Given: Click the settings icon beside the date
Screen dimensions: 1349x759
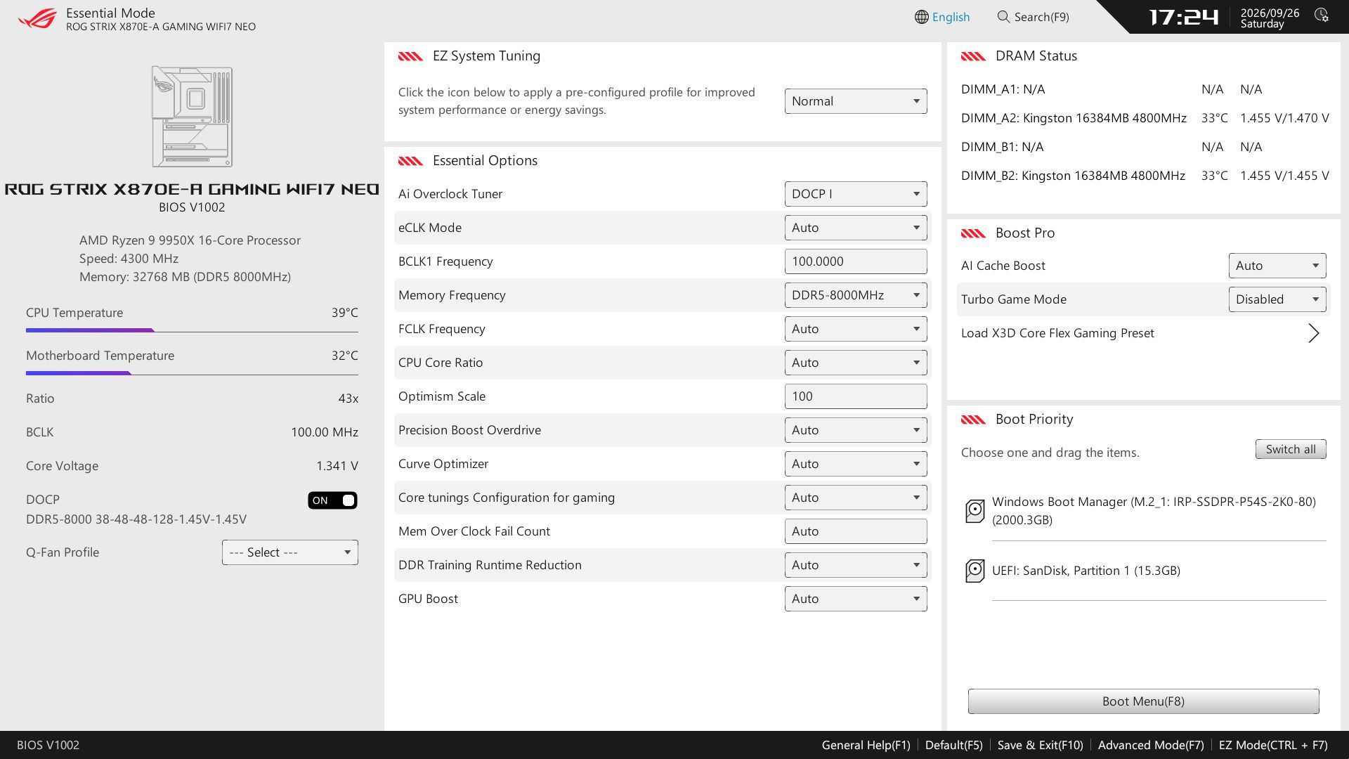Looking at the screenshot, I should 1321,15.
